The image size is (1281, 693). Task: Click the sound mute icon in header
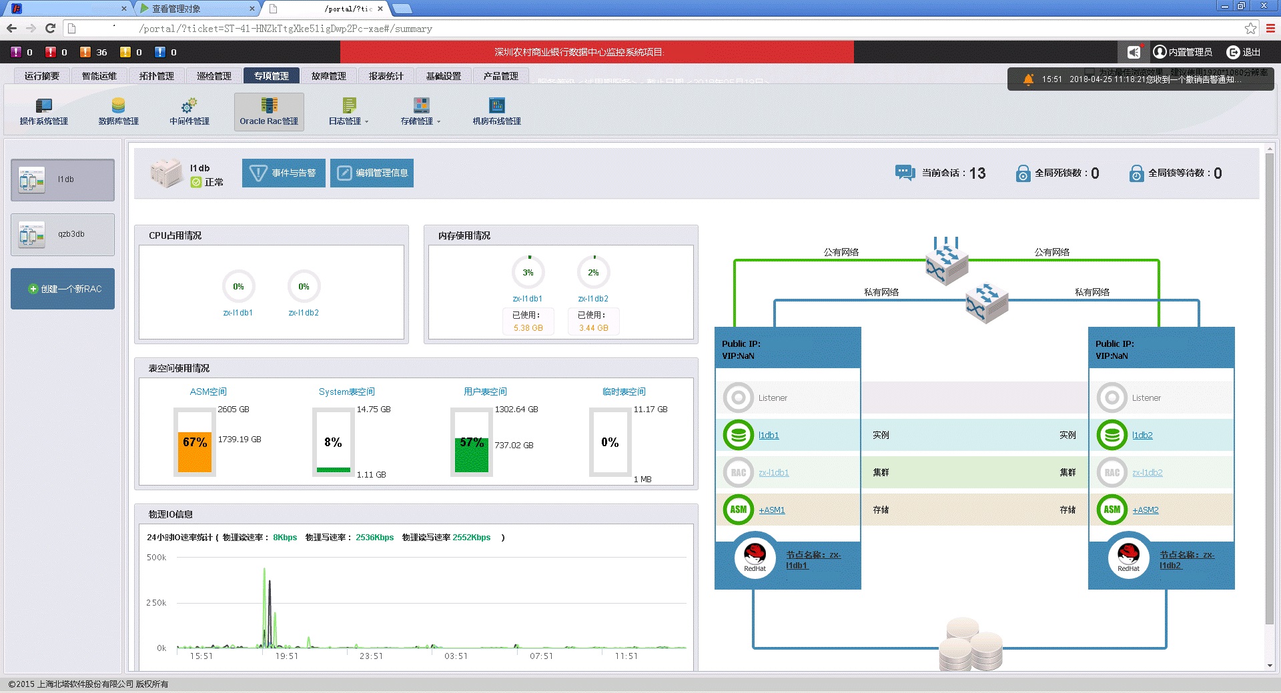pos(1134,52)
